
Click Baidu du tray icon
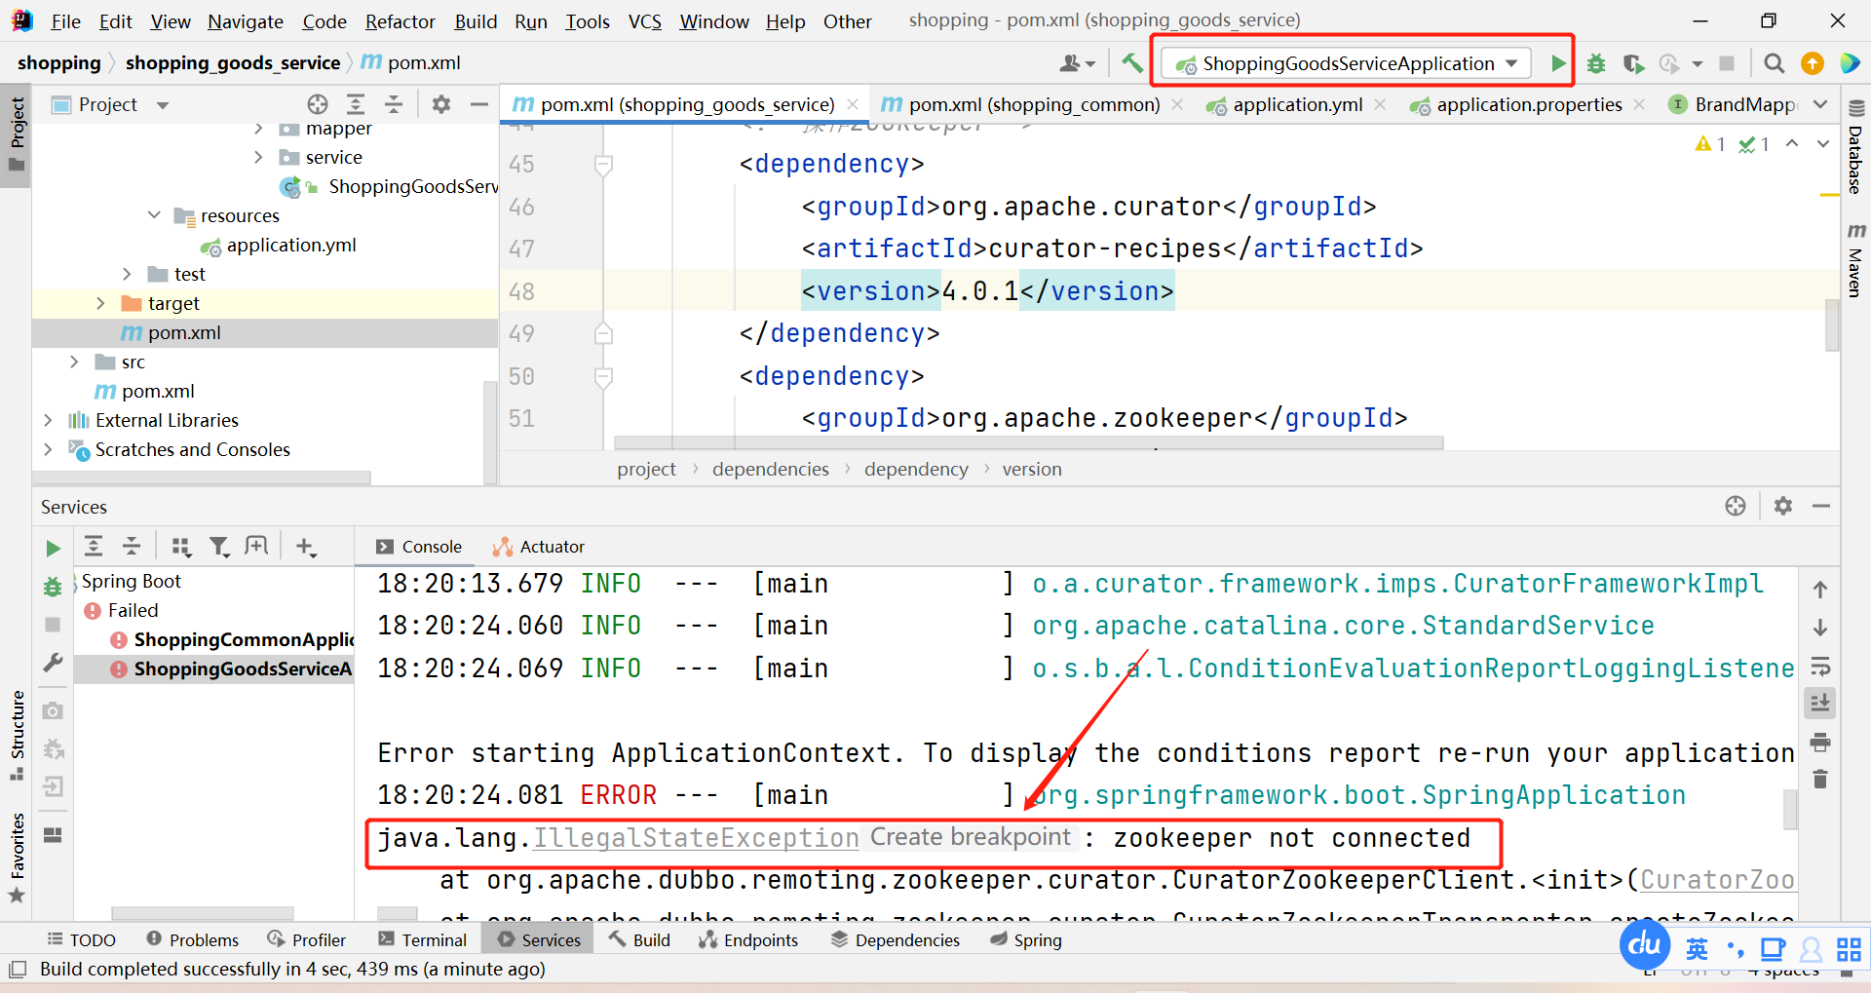pos(1645,943)
